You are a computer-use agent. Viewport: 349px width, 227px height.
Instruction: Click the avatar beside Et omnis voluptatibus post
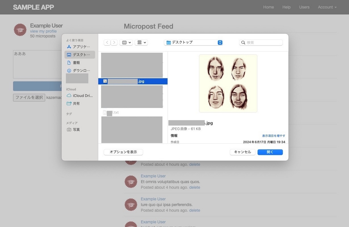click(x=131, y=182)
